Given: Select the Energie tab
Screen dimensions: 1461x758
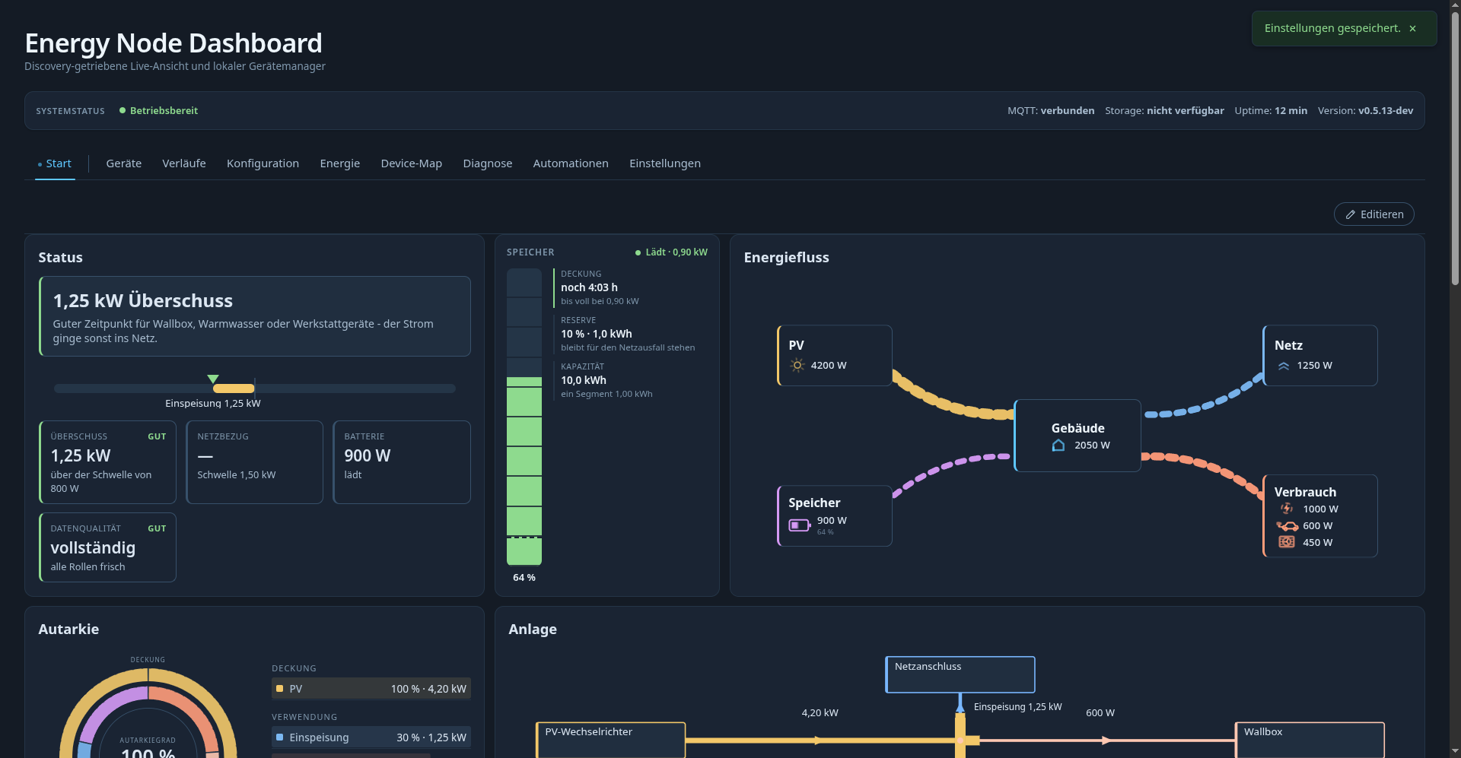Looking at the screenshot, I should point(340,163).
